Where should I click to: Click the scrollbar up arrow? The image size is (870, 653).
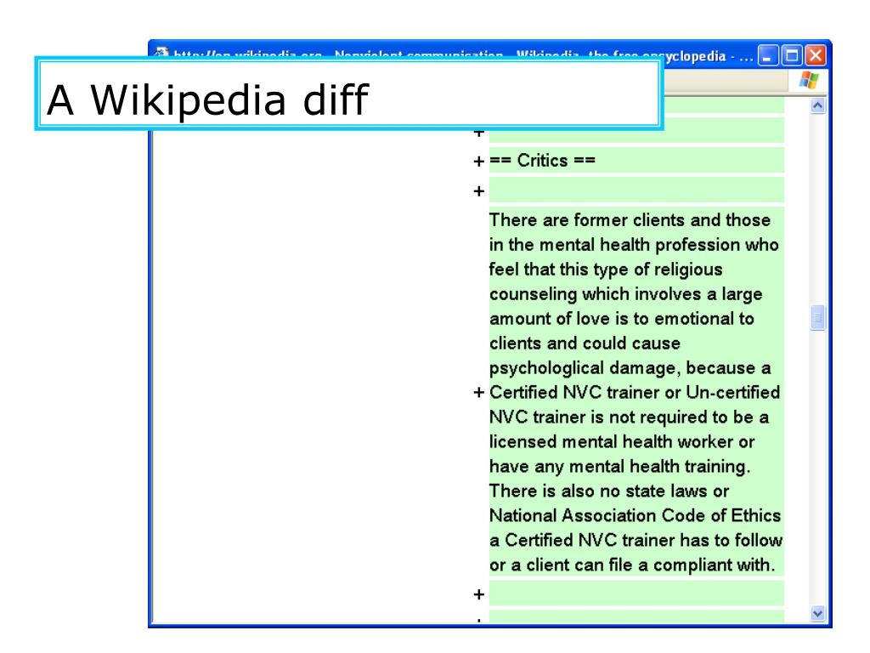(x=817, y=106)
